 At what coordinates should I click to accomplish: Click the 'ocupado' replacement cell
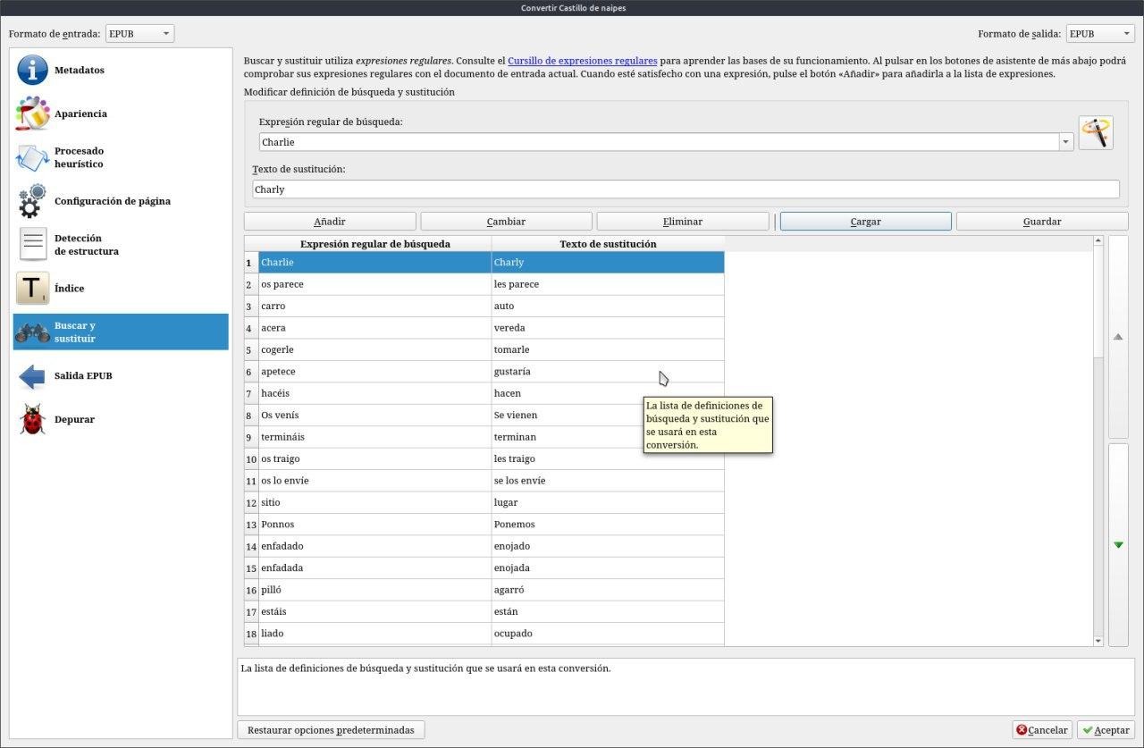pos(608,635)
